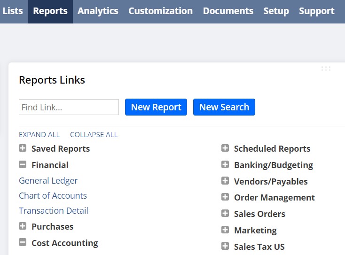Expand Vendors/Payables with plus icon
Screen dimensions: 345x255
tap(225, 181)
